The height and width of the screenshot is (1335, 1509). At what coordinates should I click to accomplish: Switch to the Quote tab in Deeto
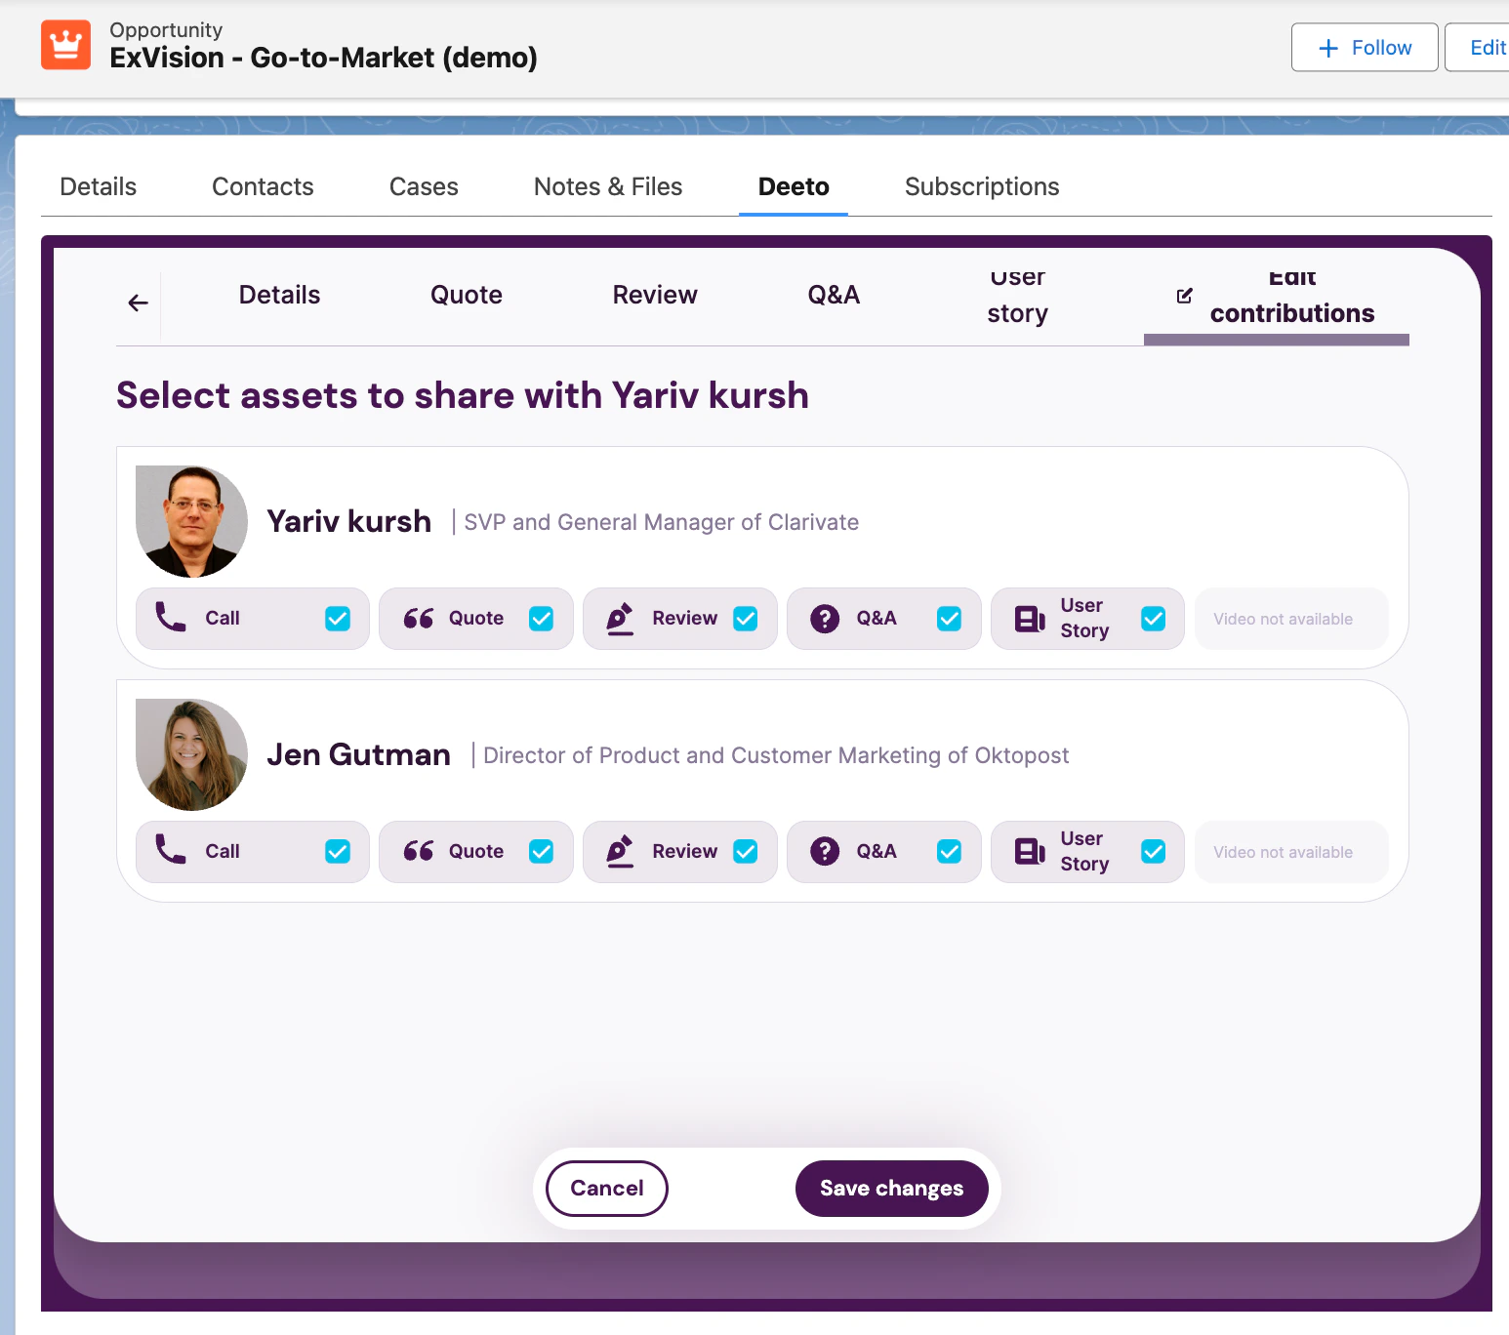tap(467, 295)
